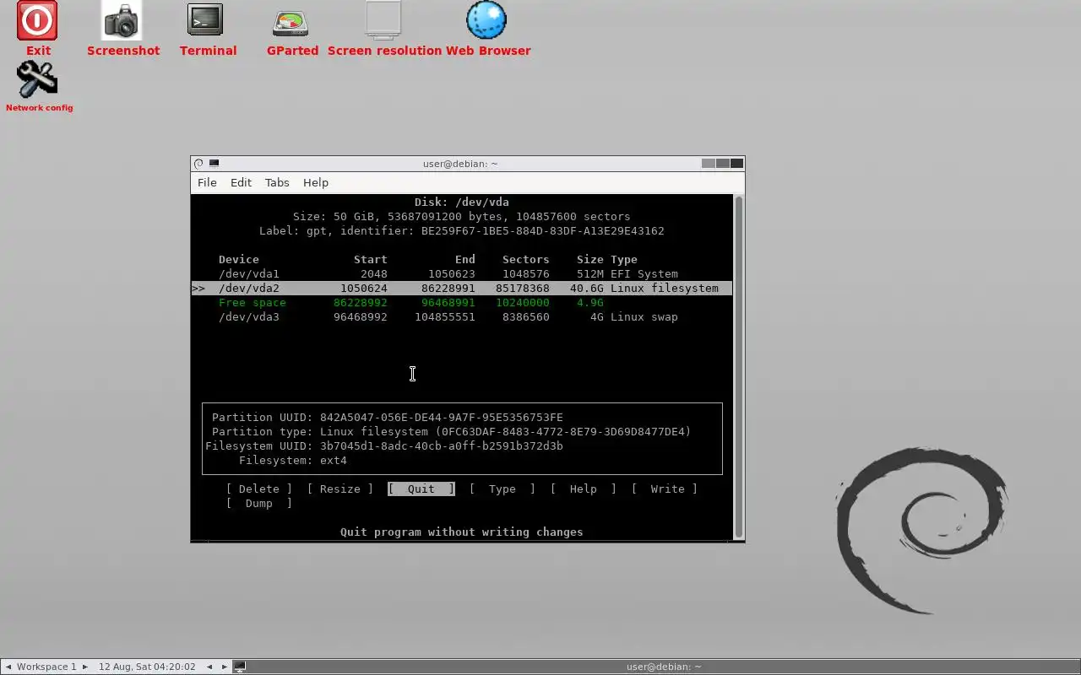Click the small terminal icon in the title bar

click(214, 164)
